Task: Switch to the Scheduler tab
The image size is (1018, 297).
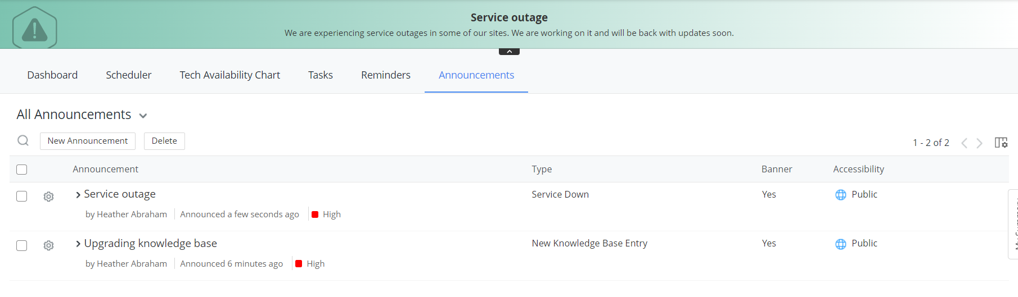Action: [128, 75]
